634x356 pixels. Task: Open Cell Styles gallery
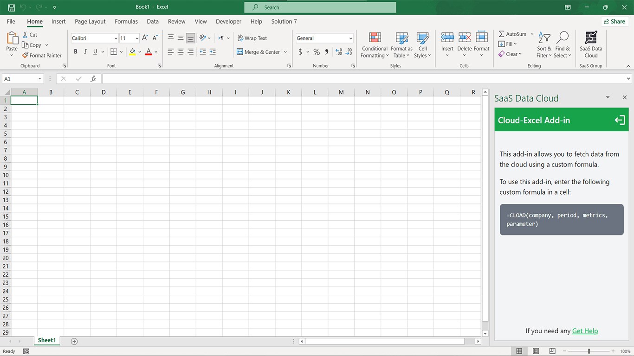click(x=422, y=45)
